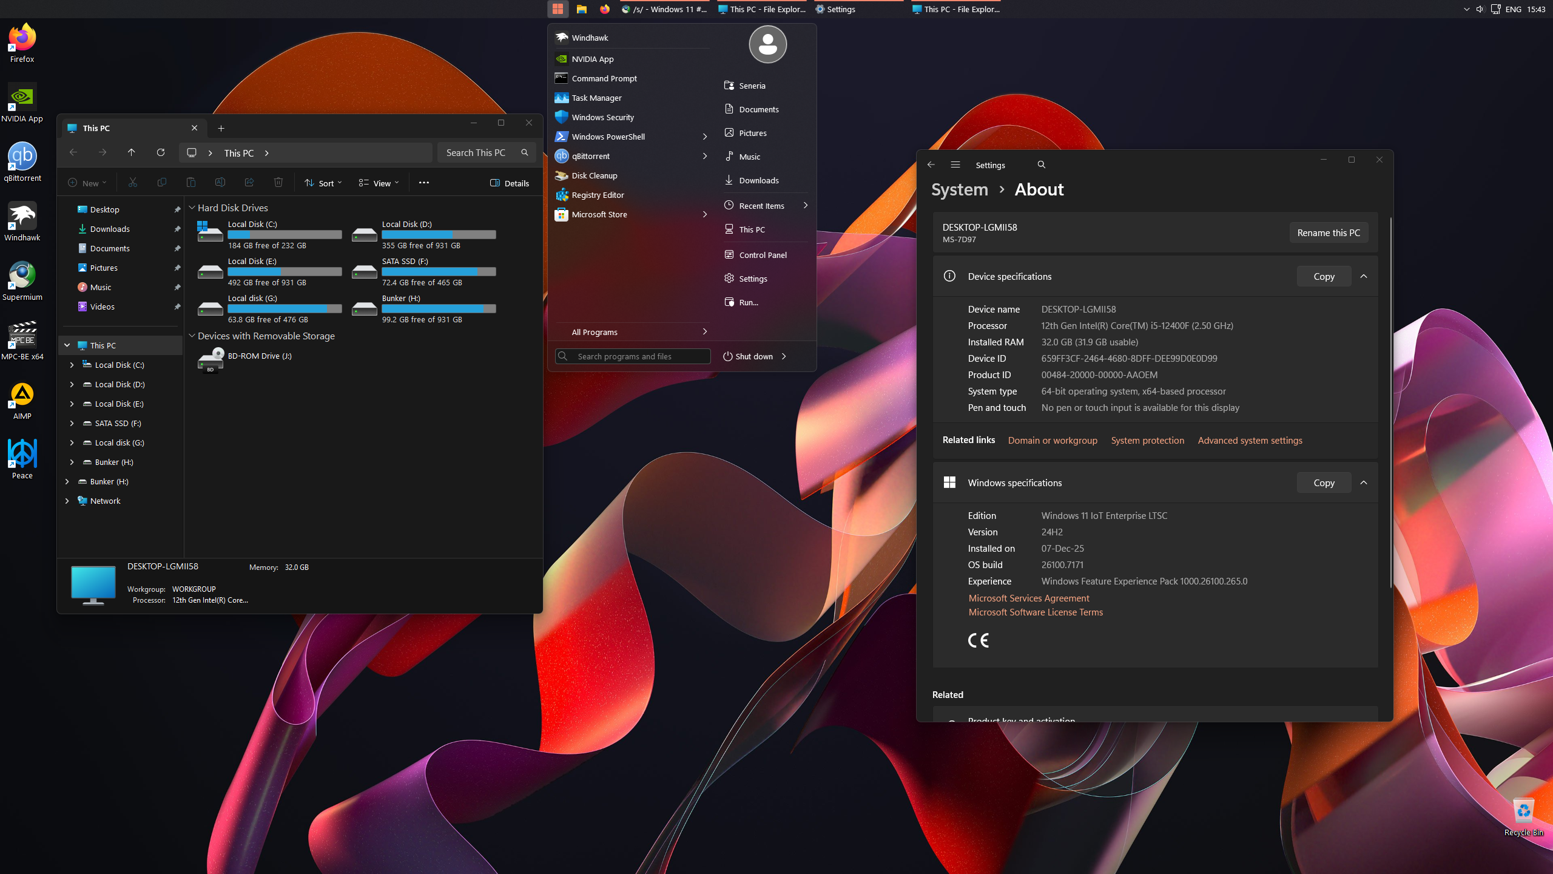This screenshot has height=874, width=1553.
Task: Open the Sort dropdown in Explorer
Action: (323, 183)
